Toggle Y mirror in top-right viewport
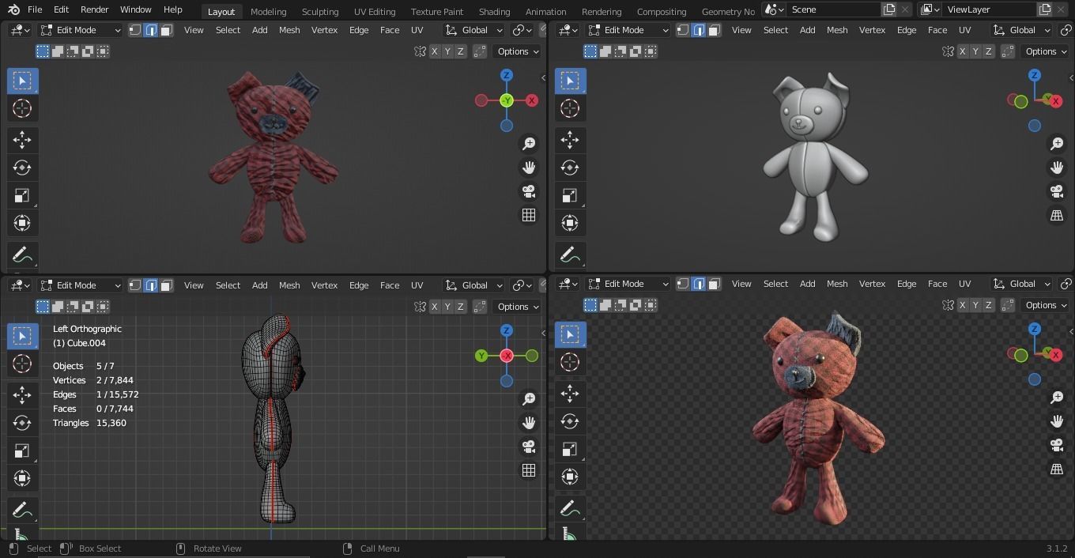 point(975,51)
